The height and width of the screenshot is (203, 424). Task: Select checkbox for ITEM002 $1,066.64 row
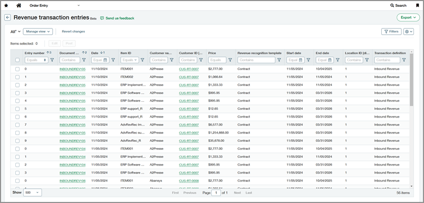pos(17,77)
